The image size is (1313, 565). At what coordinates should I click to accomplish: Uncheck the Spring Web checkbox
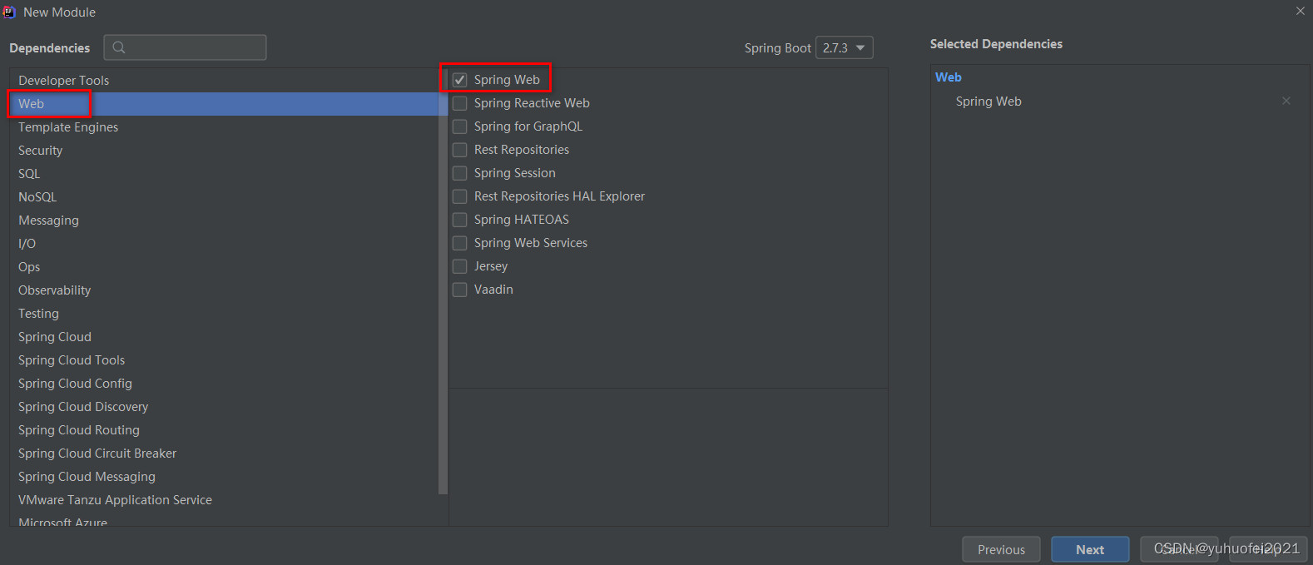tap(459, 80)
